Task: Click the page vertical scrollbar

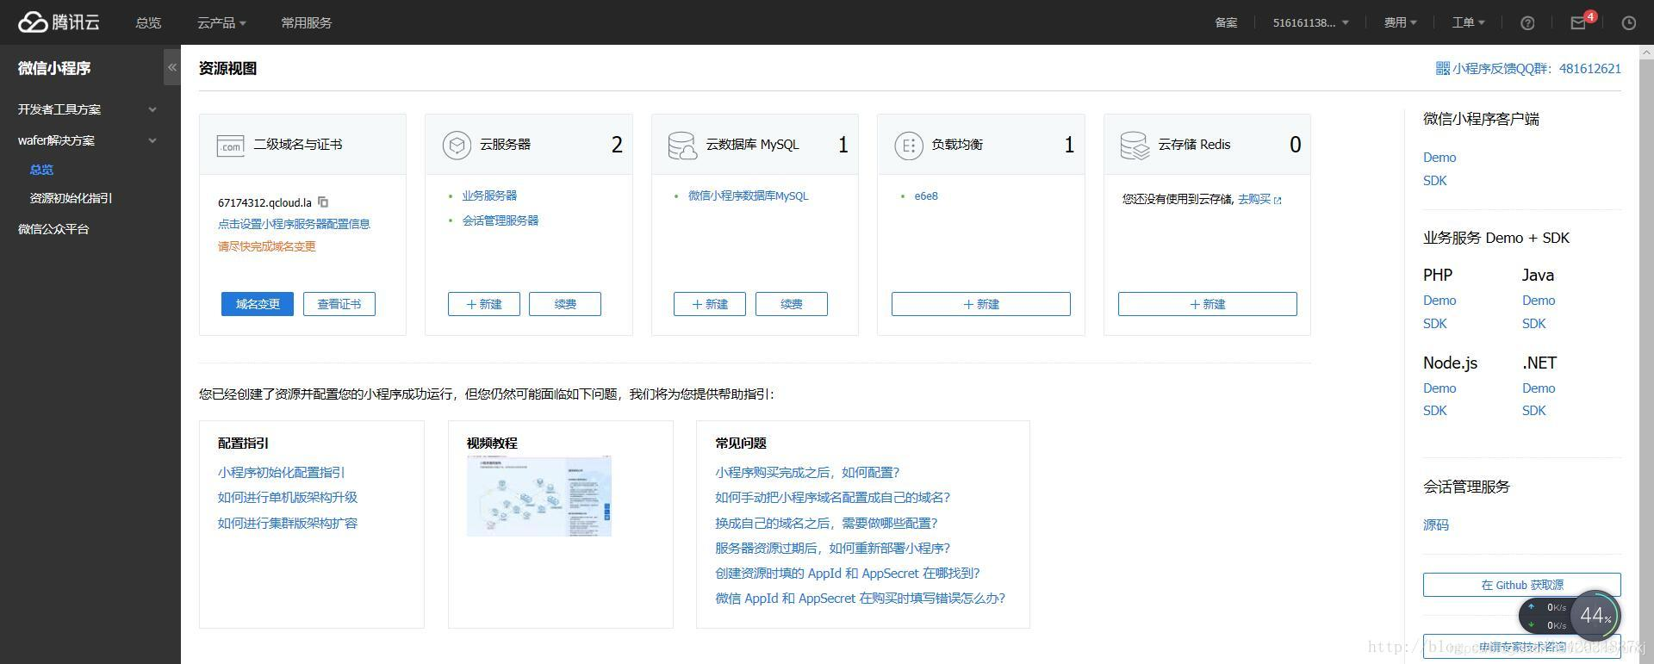Action: pos(1646,354)
